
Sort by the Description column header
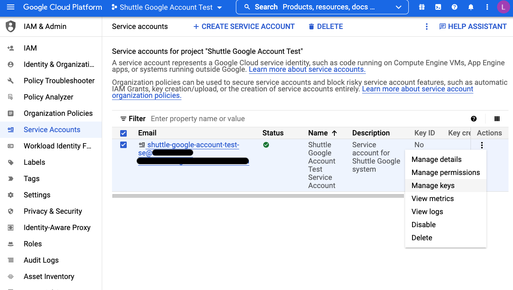tap(371, 133)
